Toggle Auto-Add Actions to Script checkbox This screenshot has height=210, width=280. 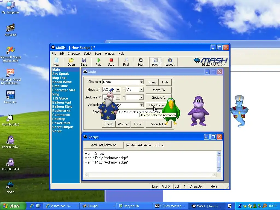coord(128,145)
